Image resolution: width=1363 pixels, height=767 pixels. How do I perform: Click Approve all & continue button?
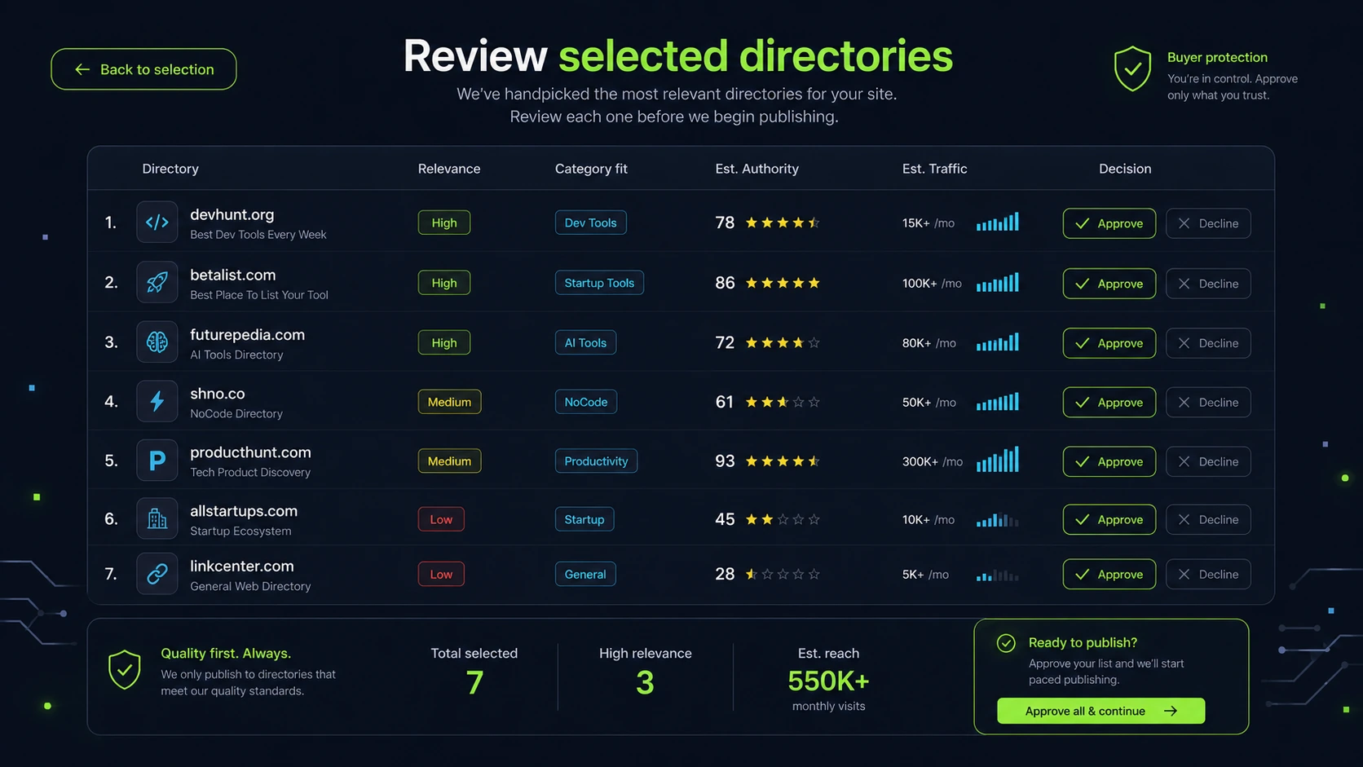(x=1101, y=711)
